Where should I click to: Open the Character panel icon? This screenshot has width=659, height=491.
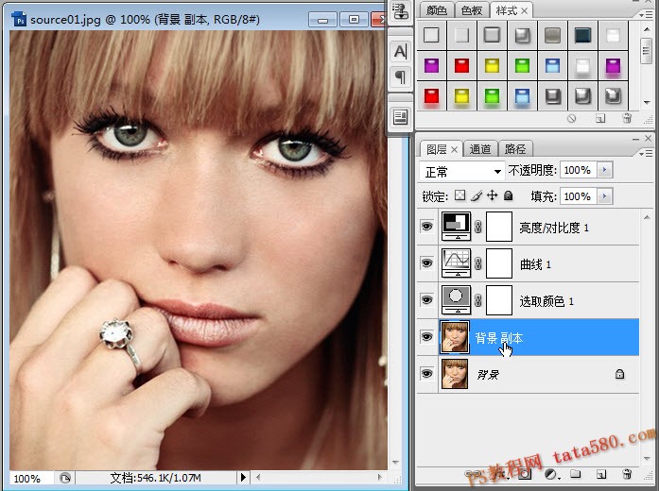pos(400,52)
